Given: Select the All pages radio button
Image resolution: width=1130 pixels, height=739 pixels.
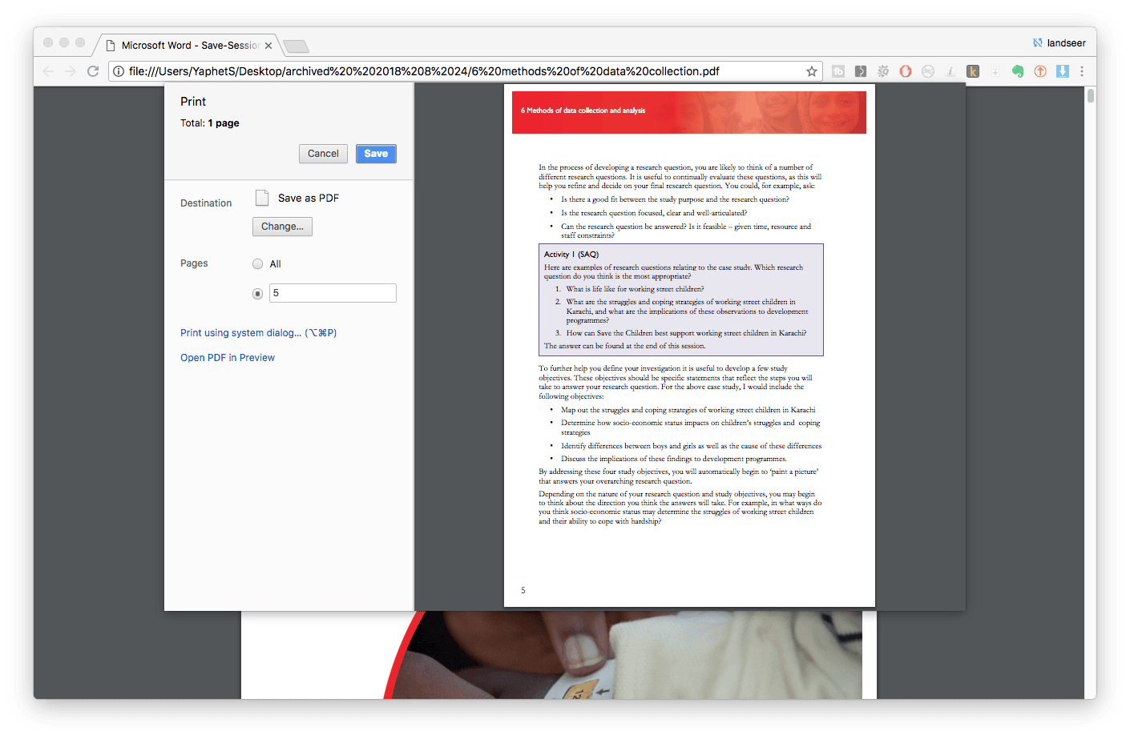Looking at the screenshot, I should pos(257,263).
